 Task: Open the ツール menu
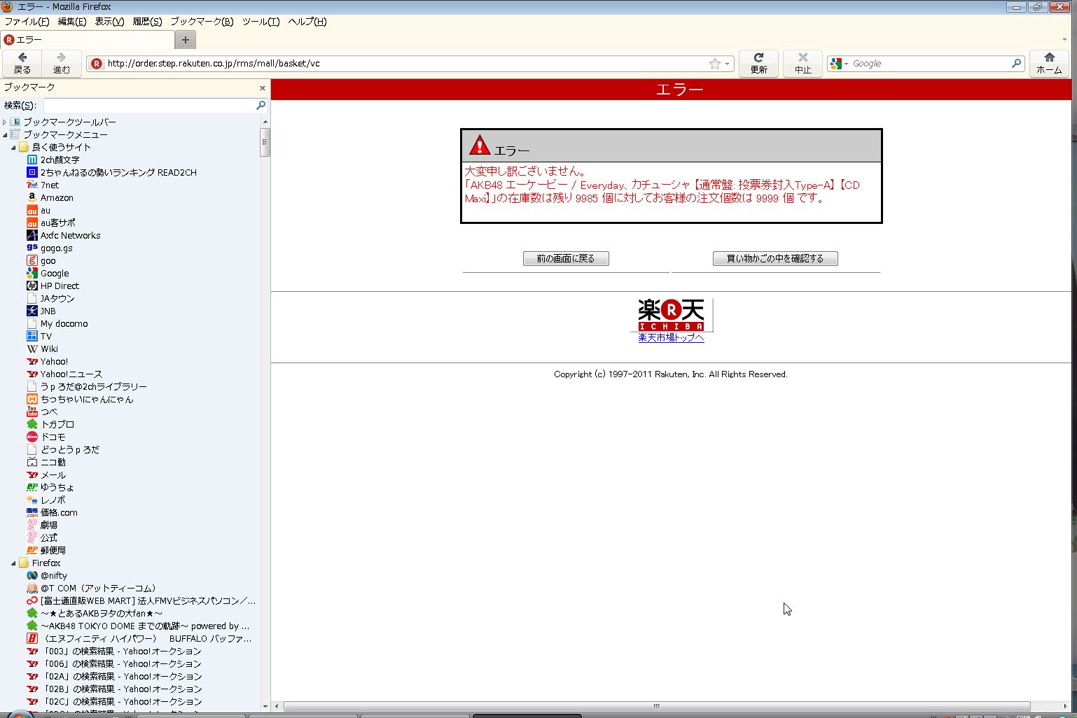[260, 22]
